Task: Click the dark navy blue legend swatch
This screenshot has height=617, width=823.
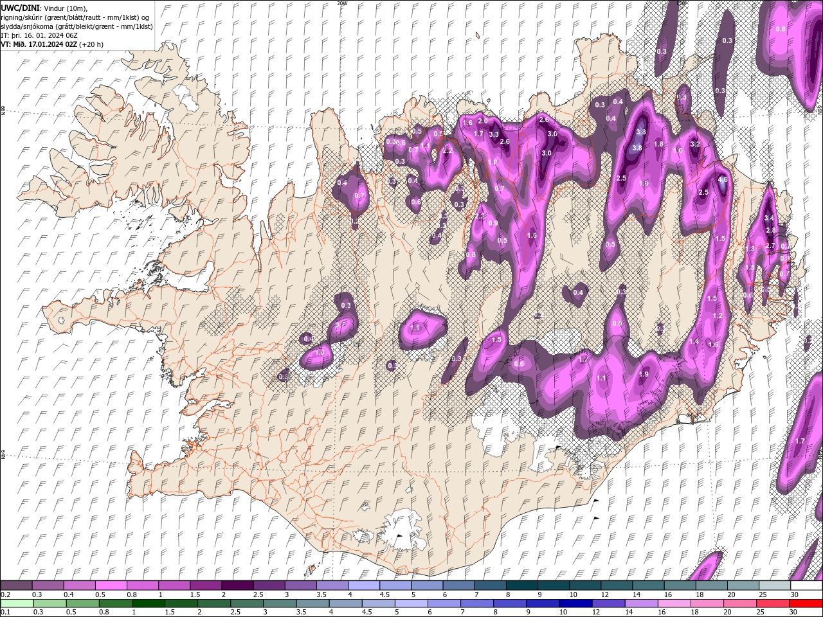Action: click(x=574, y=603)
